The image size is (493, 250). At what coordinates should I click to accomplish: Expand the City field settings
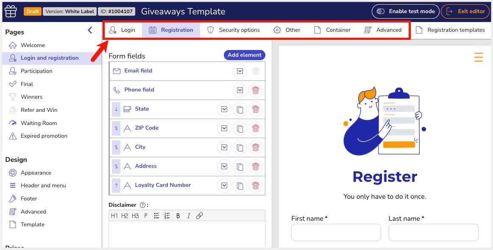point(224,147)
